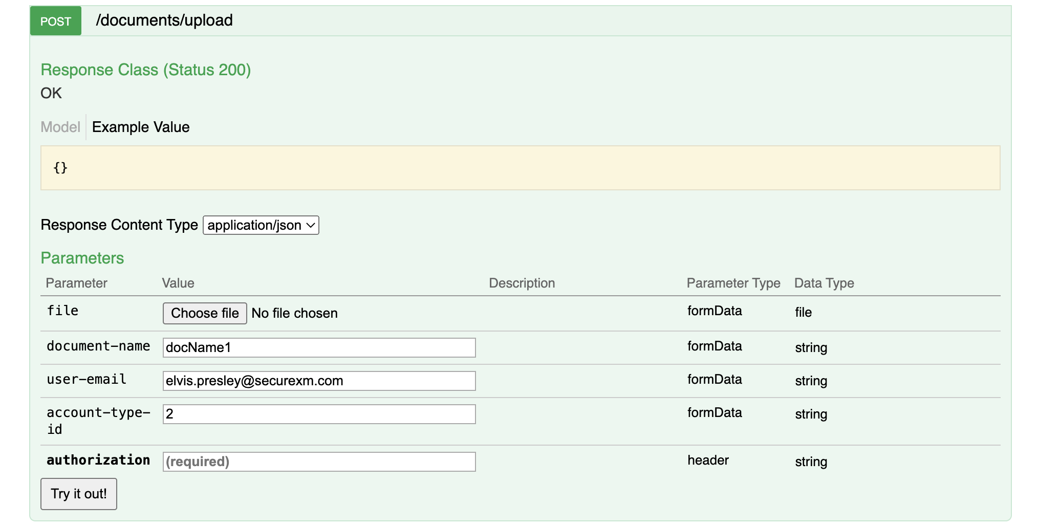Viewport: 1038px width, 527px height.
Task: Click the bold authorization parameter label
Action: coord(98,460)
